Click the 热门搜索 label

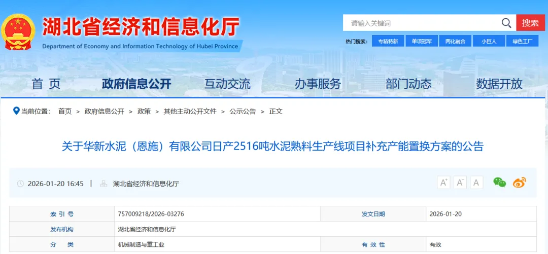pyautogui.click(x=356, y=42)
